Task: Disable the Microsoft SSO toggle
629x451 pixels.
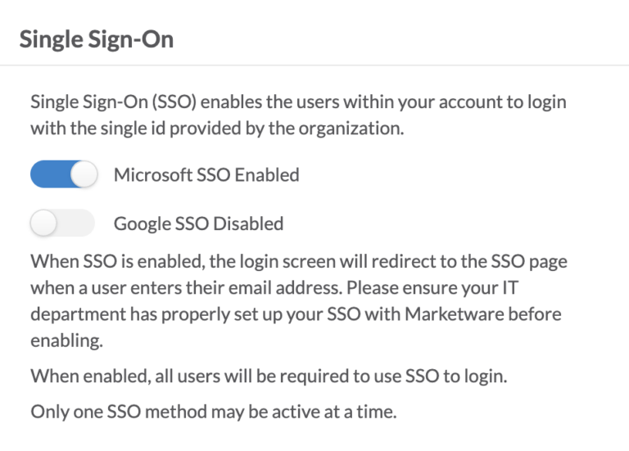Action: (64, 174)
